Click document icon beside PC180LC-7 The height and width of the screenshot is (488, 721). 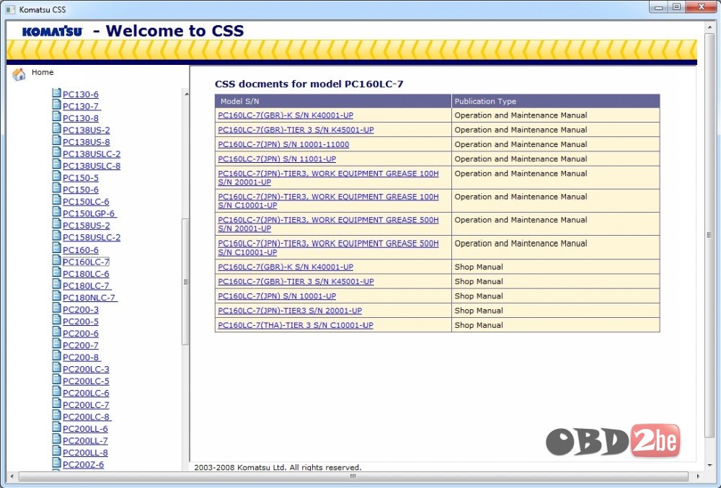(x=56, y=285)
